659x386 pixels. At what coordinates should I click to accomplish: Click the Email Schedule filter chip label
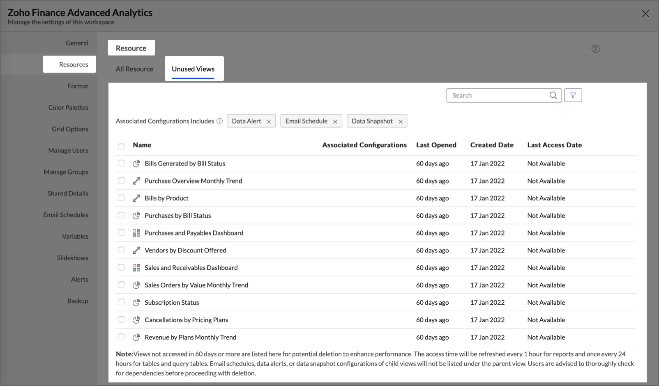click(x=306, y=121)
